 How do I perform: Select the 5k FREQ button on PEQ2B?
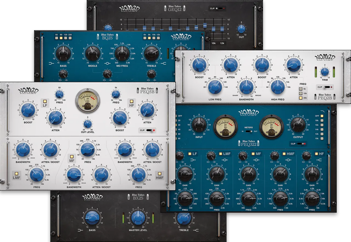(300, 89)
